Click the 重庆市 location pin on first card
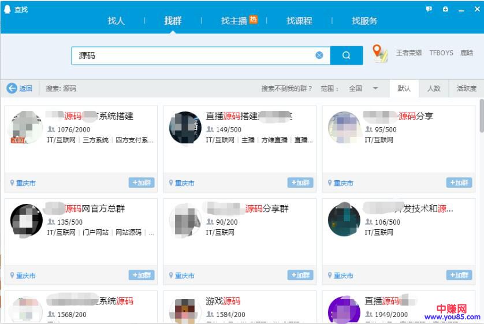Screen dimensions: 484x324 (x=12, y=183)
